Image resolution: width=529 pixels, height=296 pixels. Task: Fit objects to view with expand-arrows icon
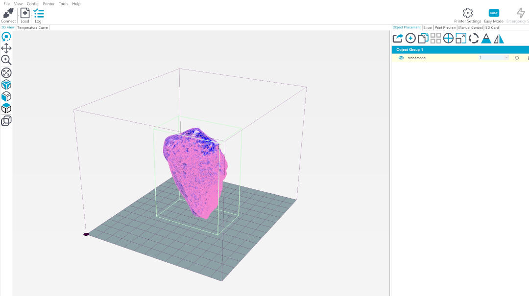point(6,72)
